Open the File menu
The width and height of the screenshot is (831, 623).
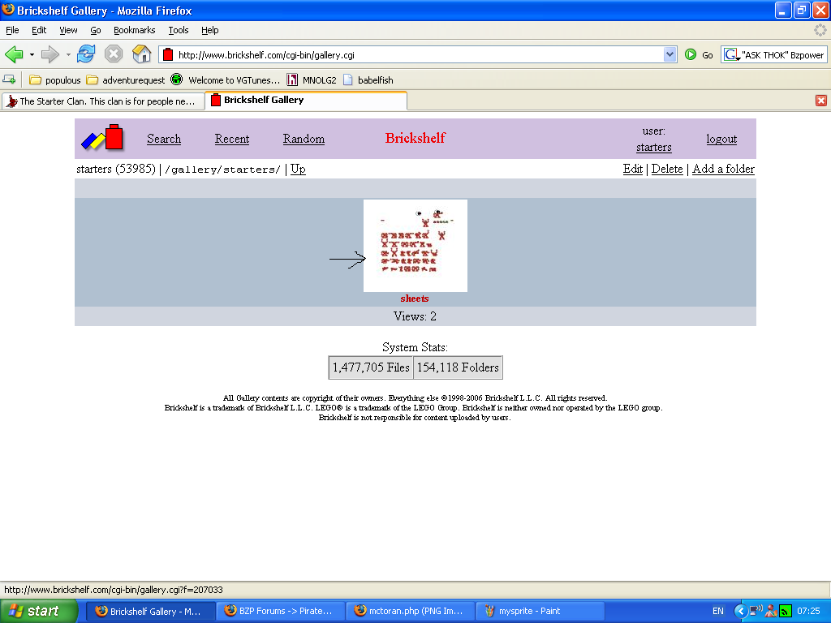pyautogui.click(x=12, y=30)
